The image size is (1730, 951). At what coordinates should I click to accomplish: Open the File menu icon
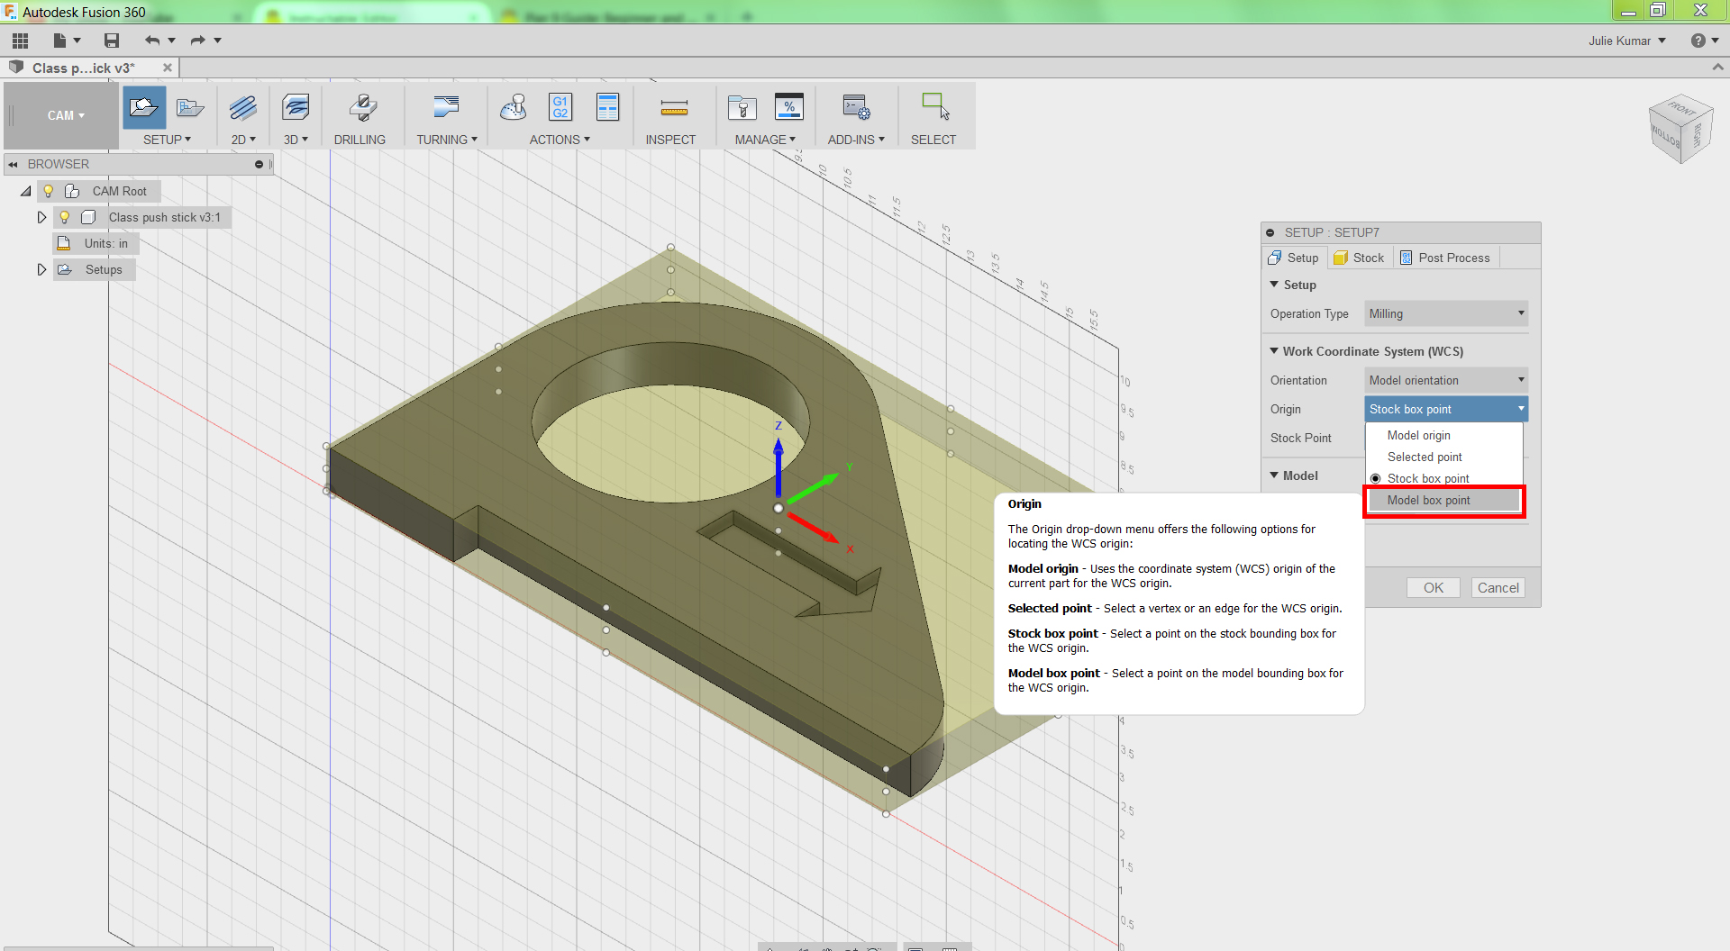pos(67,41)
